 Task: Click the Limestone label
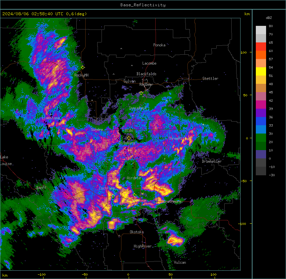(x=51, y=118)
